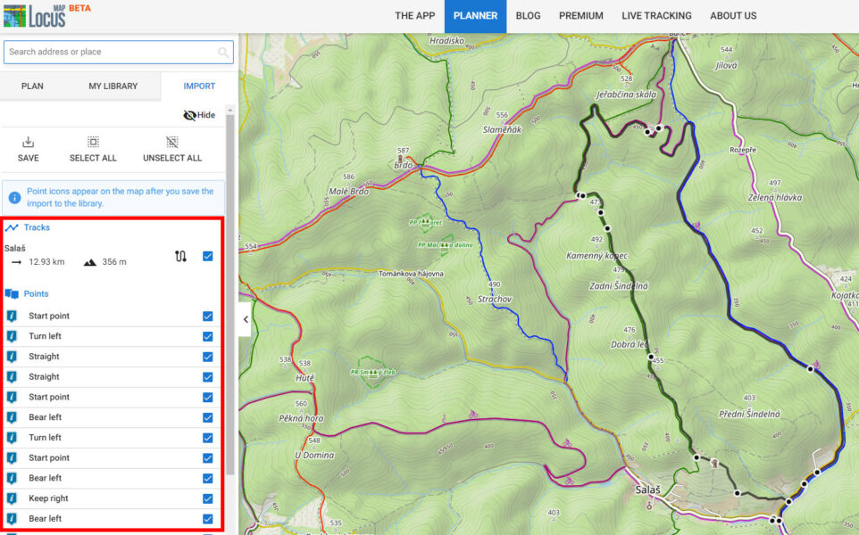859x535 pixels.
Task: Open the Live Tracking page
Action: click(656, 16)
